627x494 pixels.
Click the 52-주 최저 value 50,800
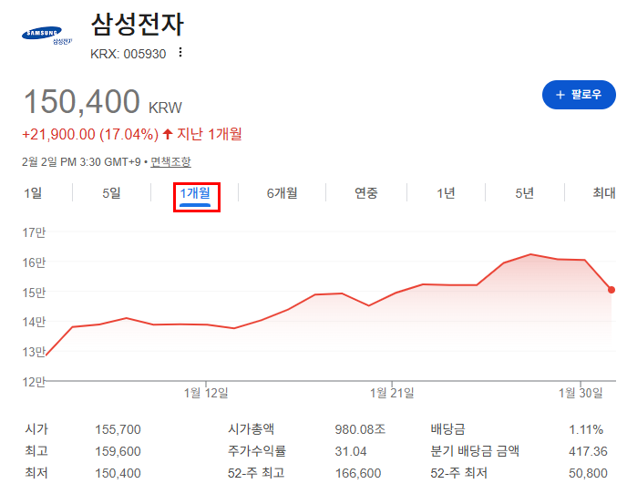[588, 474]
